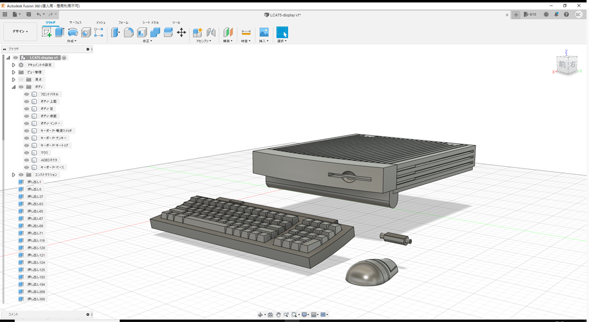
Task: Open the アセンブリ menu label
Action: [x=202, y=41]
